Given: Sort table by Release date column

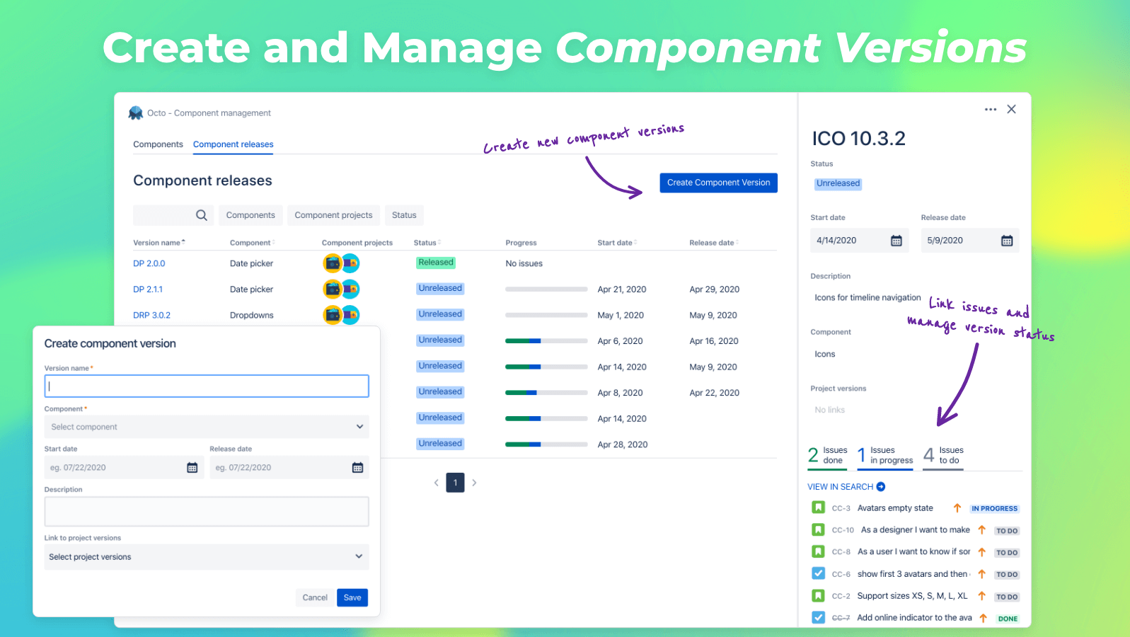Looking at the screenshot, I should (714, 243).
